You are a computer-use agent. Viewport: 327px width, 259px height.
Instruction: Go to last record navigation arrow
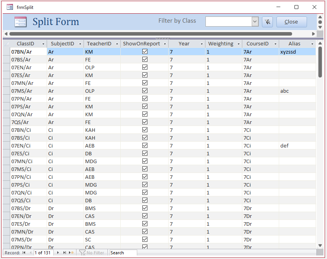coord(65,253)
